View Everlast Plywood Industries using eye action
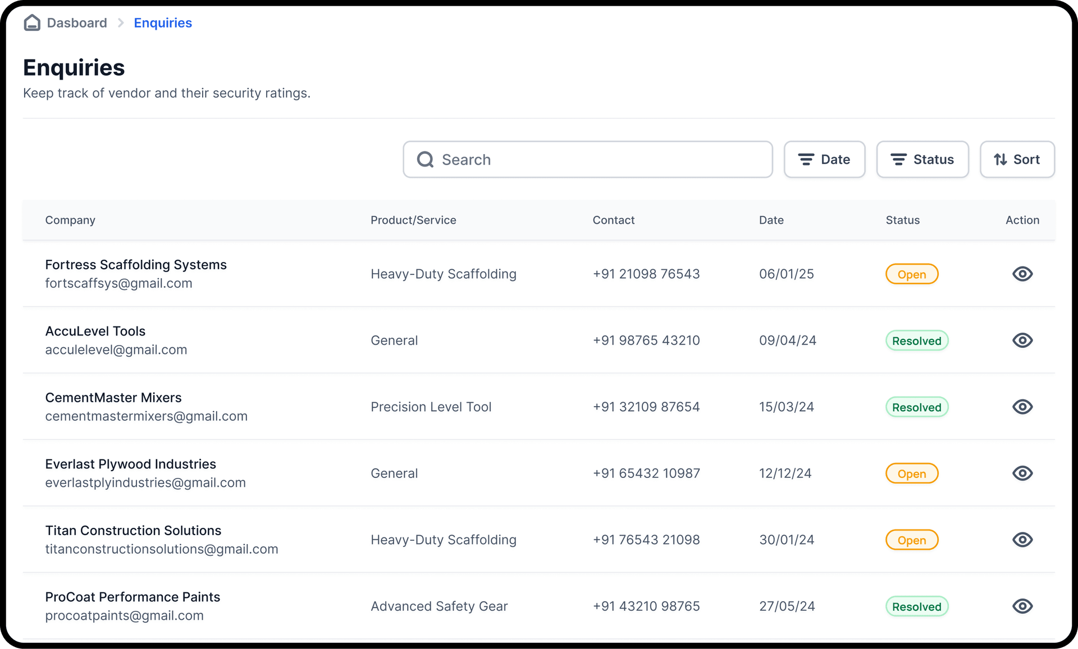The width and height of the screenshot is (1078, 649). click(1022, 473)
